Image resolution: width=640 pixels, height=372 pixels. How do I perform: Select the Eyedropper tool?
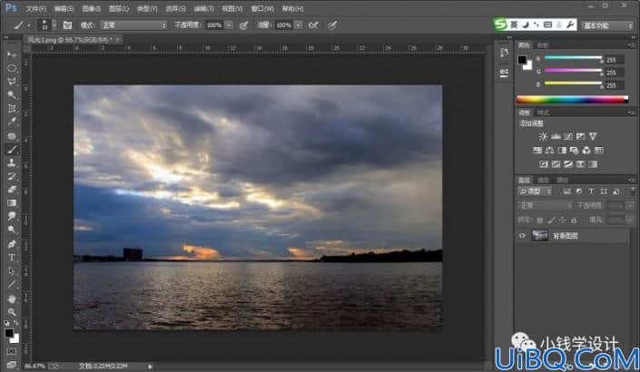(12, 122)
